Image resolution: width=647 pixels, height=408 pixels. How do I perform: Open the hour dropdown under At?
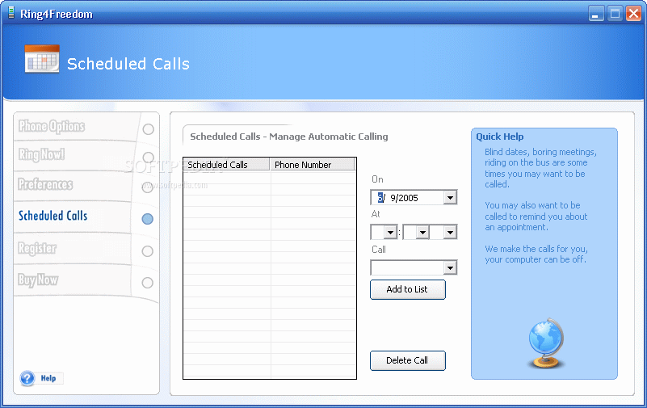[x=390, y=232]
